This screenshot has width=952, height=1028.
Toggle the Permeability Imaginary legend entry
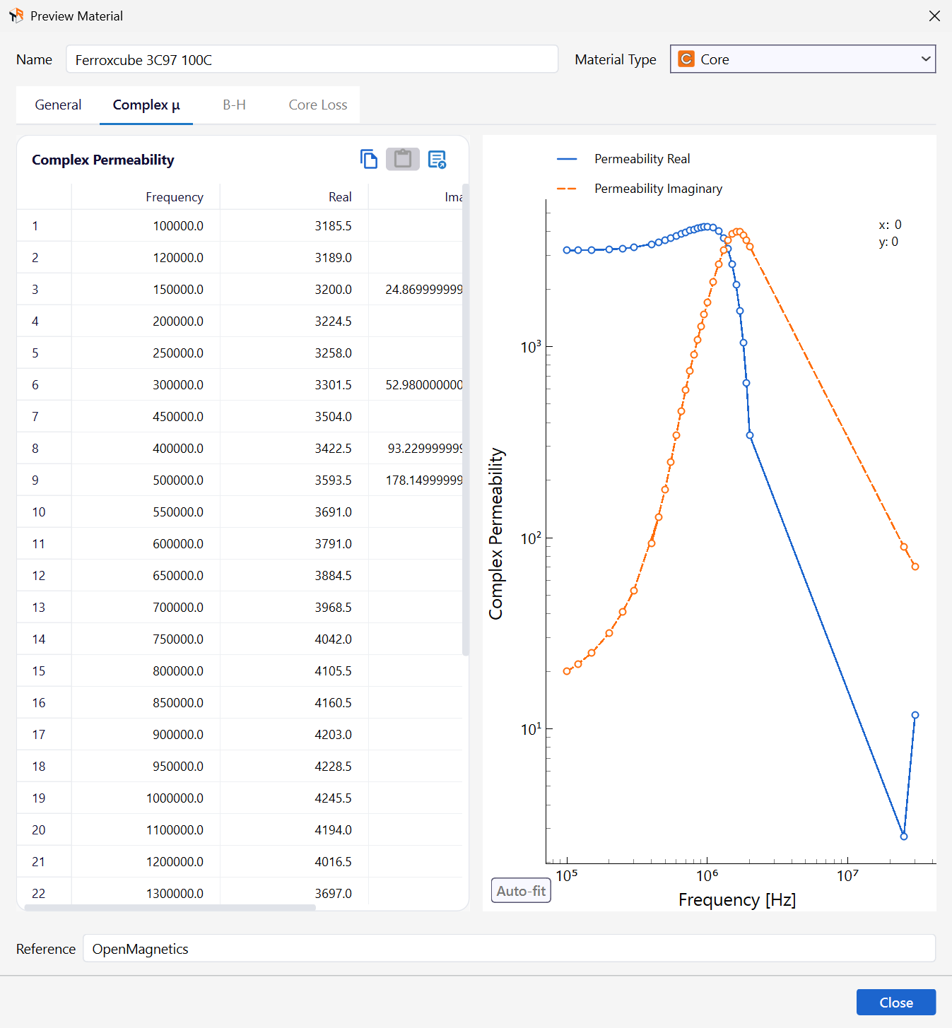pos(640,189)
